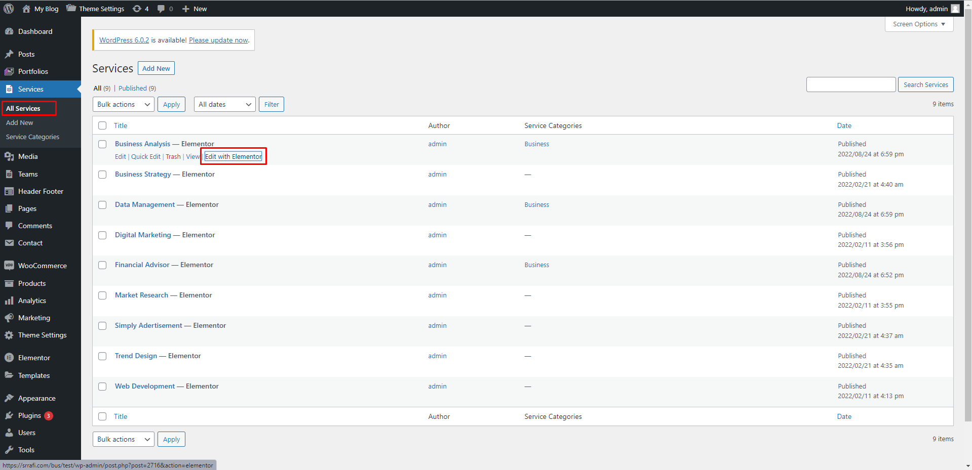
Task: Tick the Business Strategy row checkbox
Action: coord(102,175)
